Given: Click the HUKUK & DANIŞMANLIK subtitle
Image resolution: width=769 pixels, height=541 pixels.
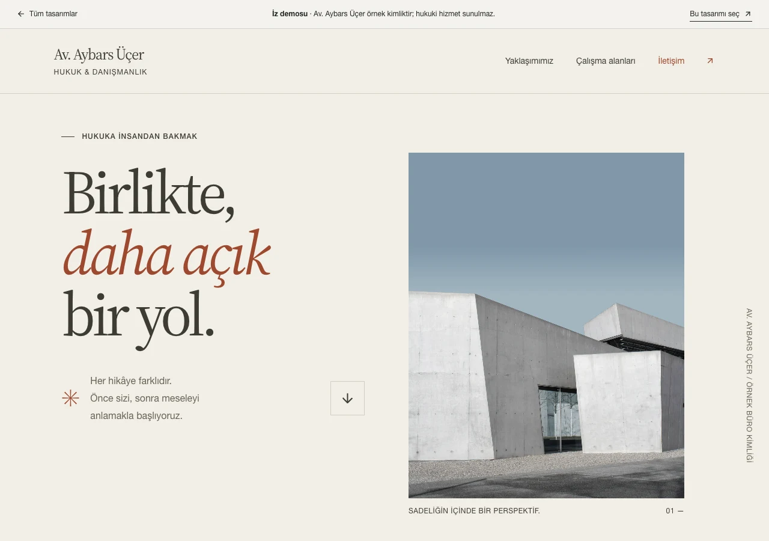Looking at the screenshot, I should [100, 72].
